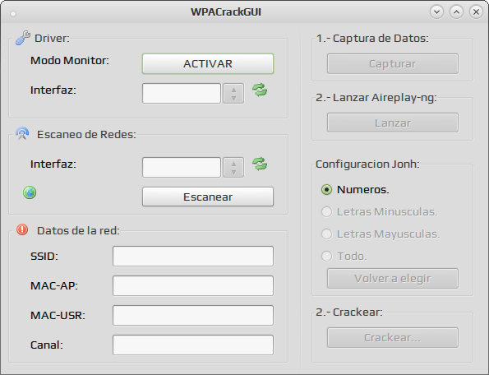Click the Lanzar button
The height and width of the screenshot is (375, 489).
point(393,123)
